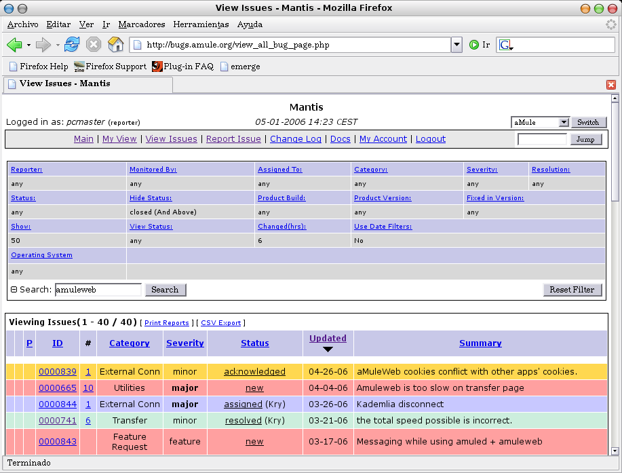
Task: Click the search engine selector icon
Action: 506,45
